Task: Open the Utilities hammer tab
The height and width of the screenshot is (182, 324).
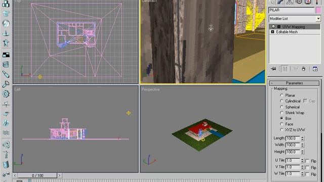Action: tap(317, 2)
